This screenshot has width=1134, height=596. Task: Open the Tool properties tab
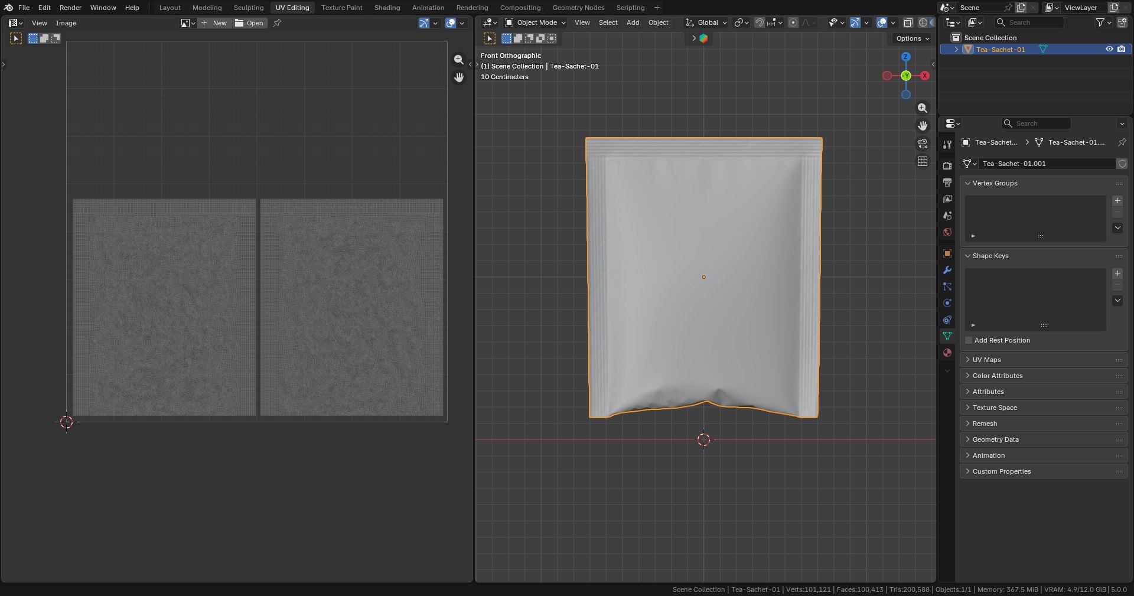click(947, 145)
